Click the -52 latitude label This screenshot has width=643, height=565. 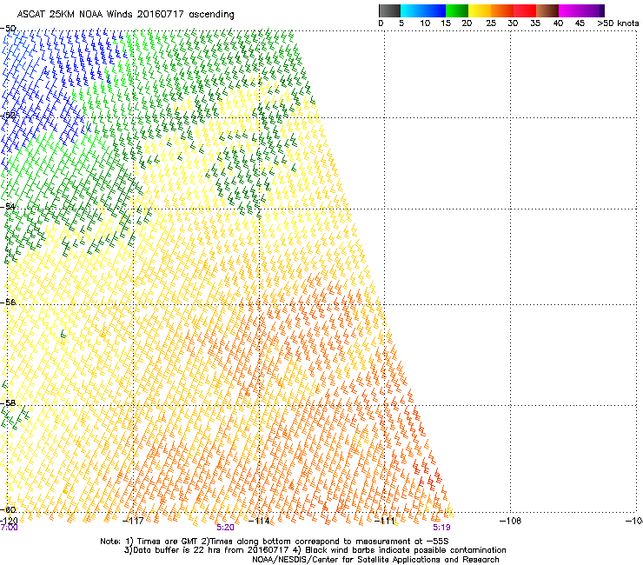click(8, 116)
